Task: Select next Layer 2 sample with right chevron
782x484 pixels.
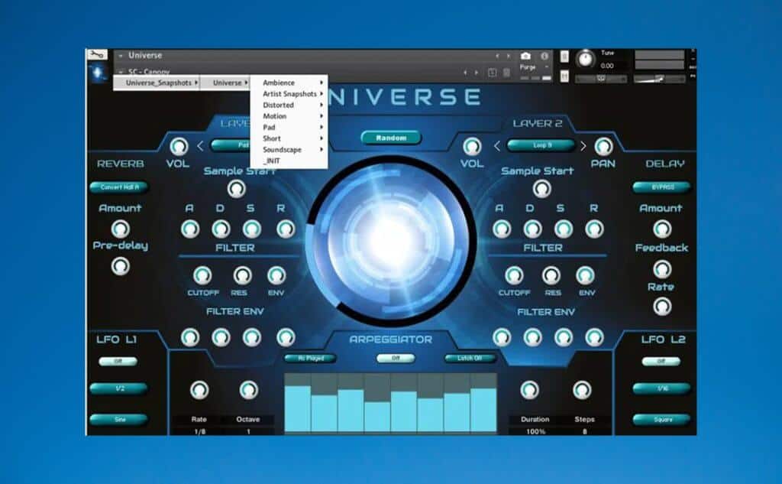Action: tap(583, 146)
